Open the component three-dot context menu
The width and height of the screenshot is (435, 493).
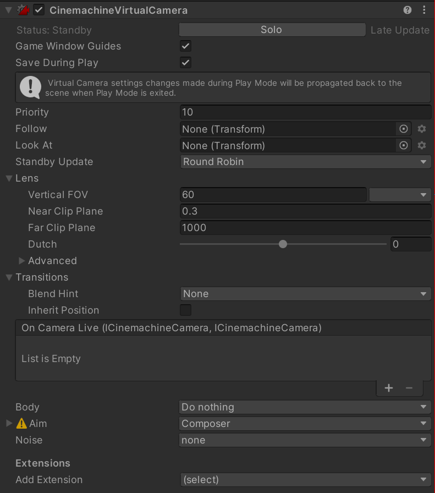point(424,10)
